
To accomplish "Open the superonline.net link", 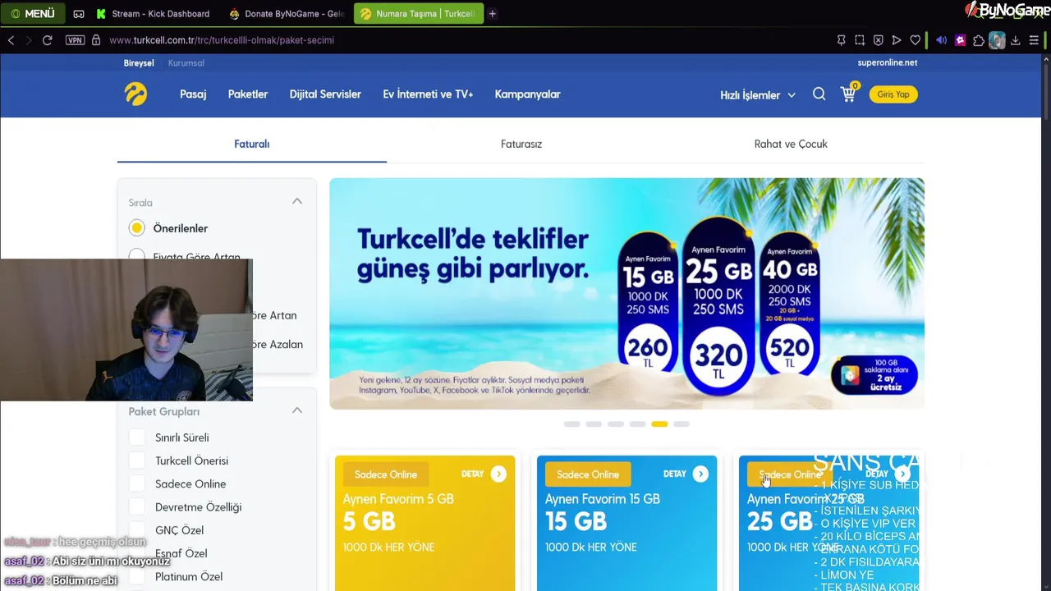I will coord(888,62).
